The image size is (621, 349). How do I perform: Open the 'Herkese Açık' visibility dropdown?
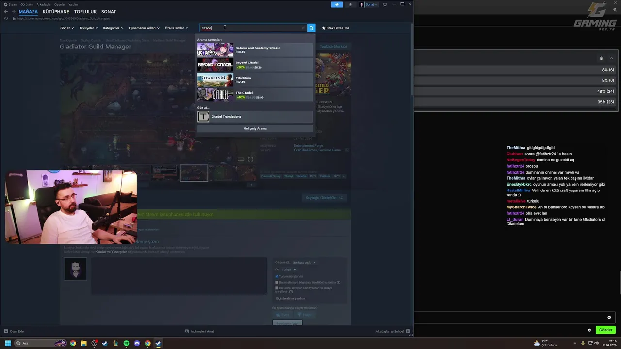tap(304, 262)
